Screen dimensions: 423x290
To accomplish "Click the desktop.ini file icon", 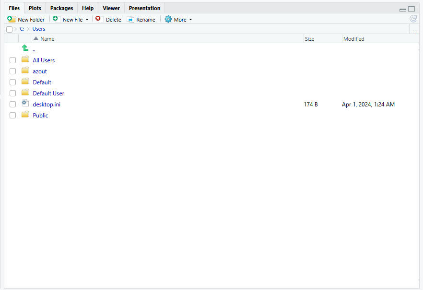I will (25, 103).
